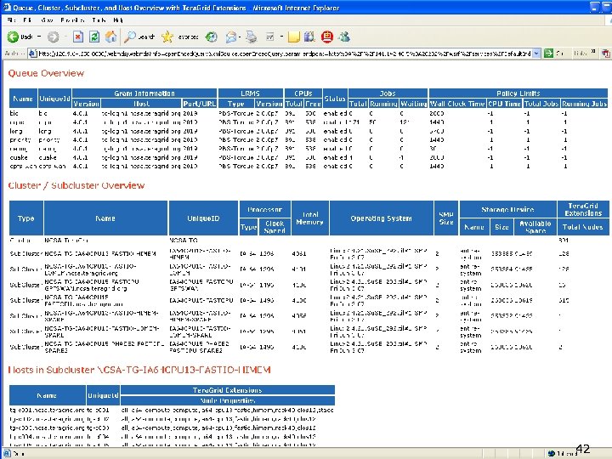
Task: Go back with the Back button
Action: tap(20, 37)
